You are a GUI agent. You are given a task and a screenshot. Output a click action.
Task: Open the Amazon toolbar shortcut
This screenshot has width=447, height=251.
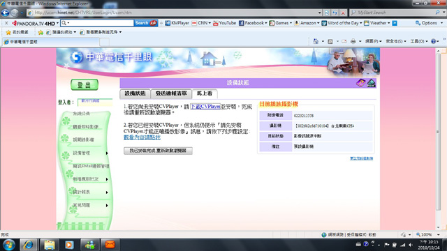click(307, 23)
